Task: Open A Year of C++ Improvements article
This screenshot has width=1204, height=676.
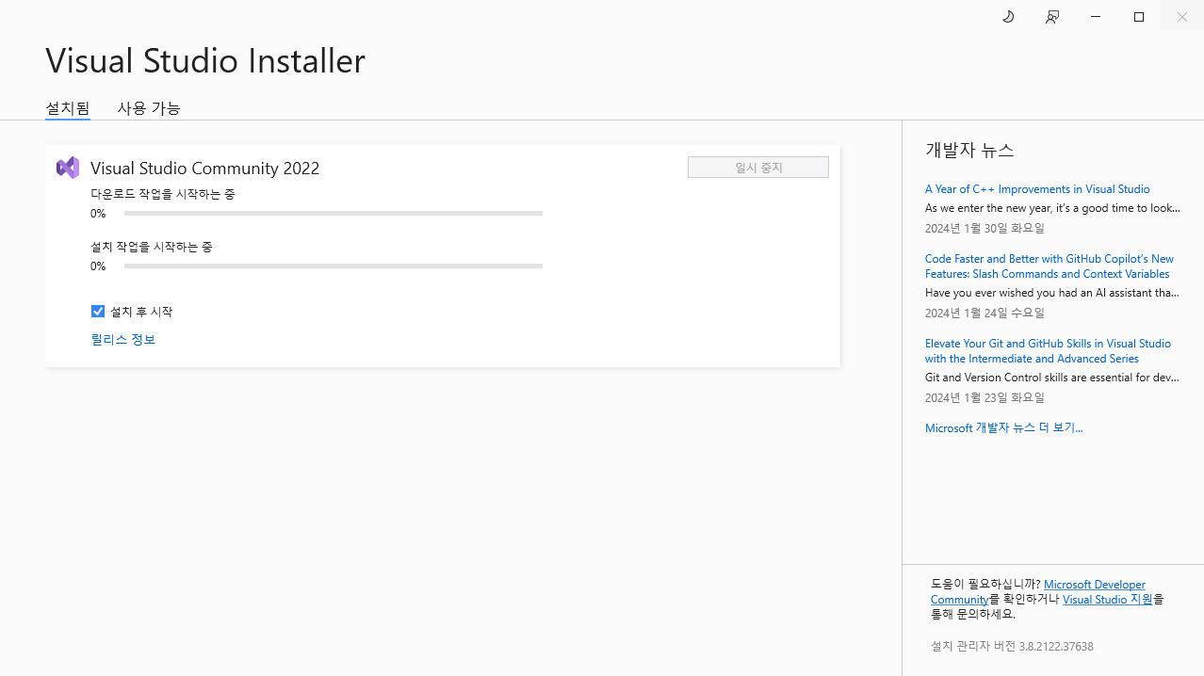Action: click(1037, 189)
